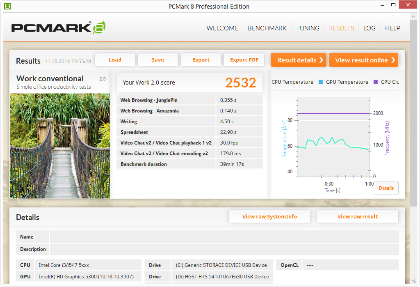The height and width of the screenshot is (287, 420).
Task: Click the Save button
Action: pyautogui.click(x=158, y=60)
